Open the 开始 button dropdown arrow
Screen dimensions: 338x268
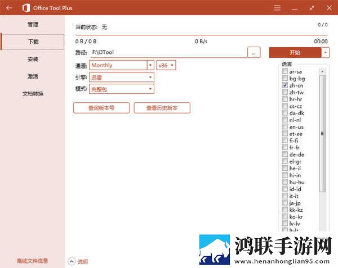(x=326, y=52)
